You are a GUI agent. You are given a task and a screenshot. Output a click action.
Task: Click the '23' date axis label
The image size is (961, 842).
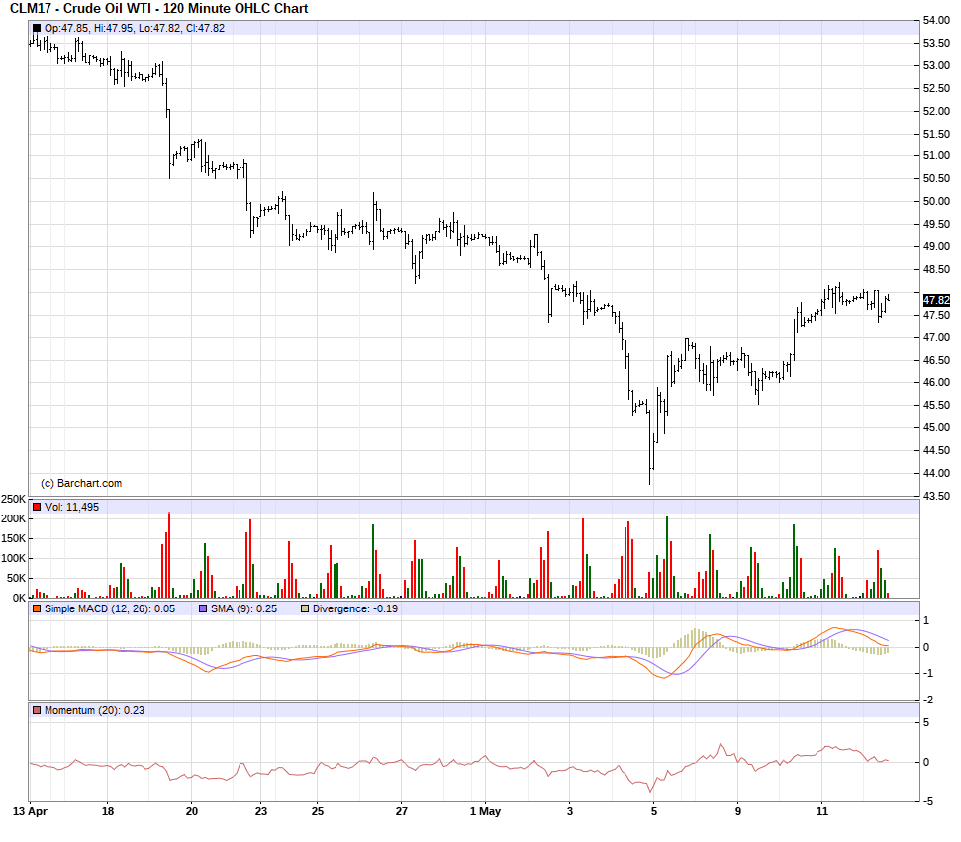click(261, 811)
